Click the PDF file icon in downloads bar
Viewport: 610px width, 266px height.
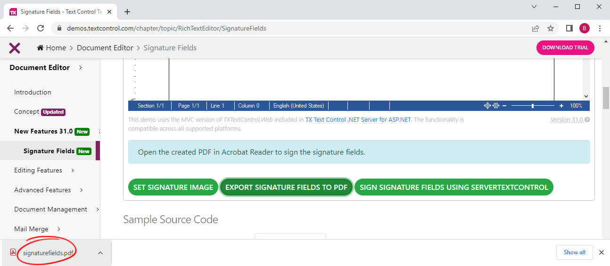(x=13, y=252)
